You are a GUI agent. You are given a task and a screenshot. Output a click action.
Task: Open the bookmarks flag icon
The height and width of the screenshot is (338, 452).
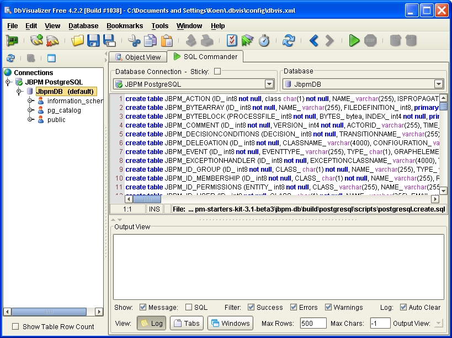[248, 40]
